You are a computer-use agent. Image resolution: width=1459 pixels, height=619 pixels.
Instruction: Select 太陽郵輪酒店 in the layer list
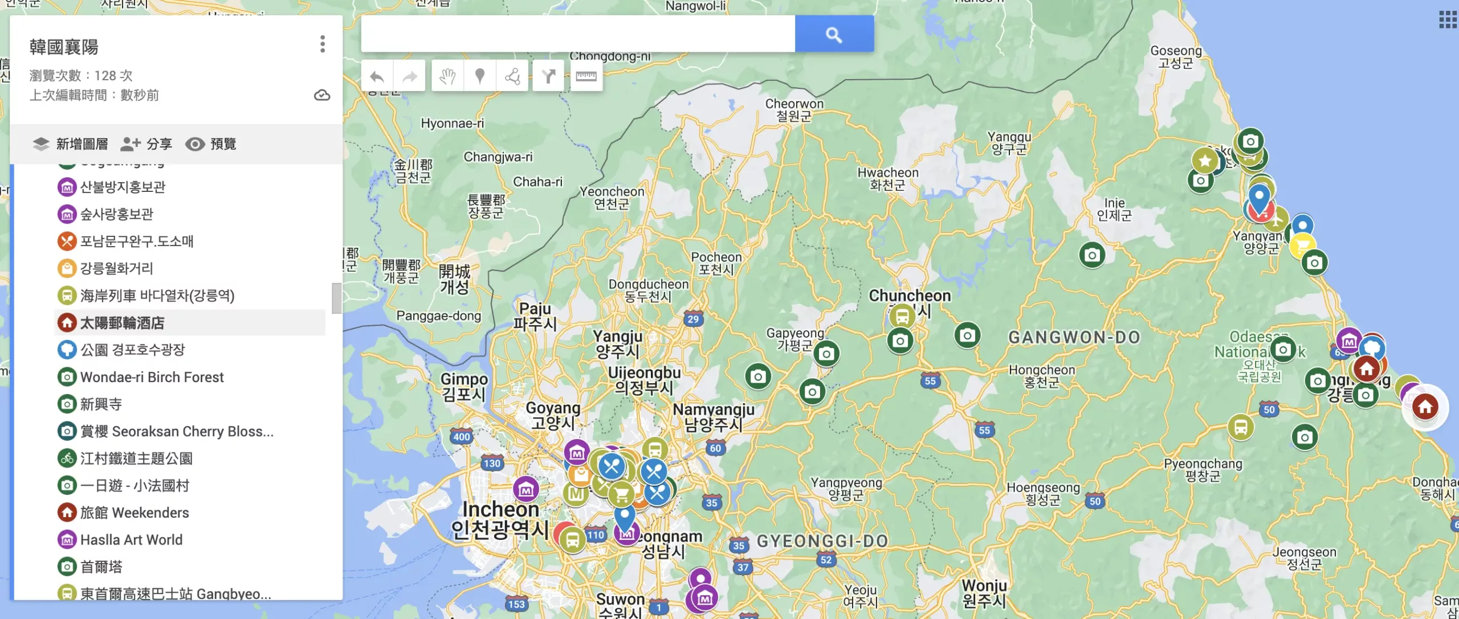point(122,323)
